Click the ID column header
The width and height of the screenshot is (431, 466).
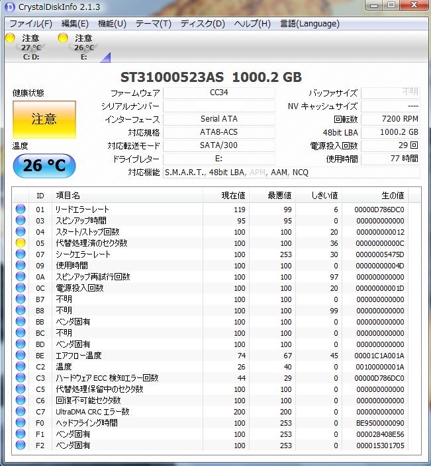(40, 196)
